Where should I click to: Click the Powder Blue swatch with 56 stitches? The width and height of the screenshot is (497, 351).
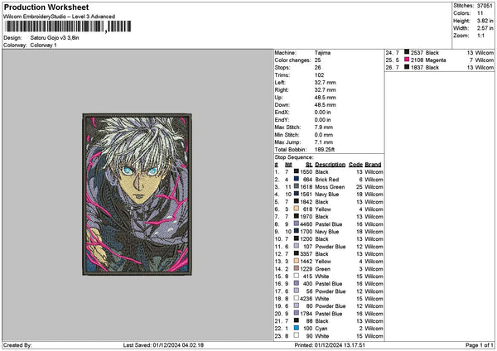[297, 291]
